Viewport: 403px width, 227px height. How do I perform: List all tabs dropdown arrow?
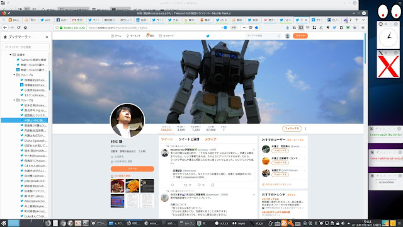click(x=363, y=20)
